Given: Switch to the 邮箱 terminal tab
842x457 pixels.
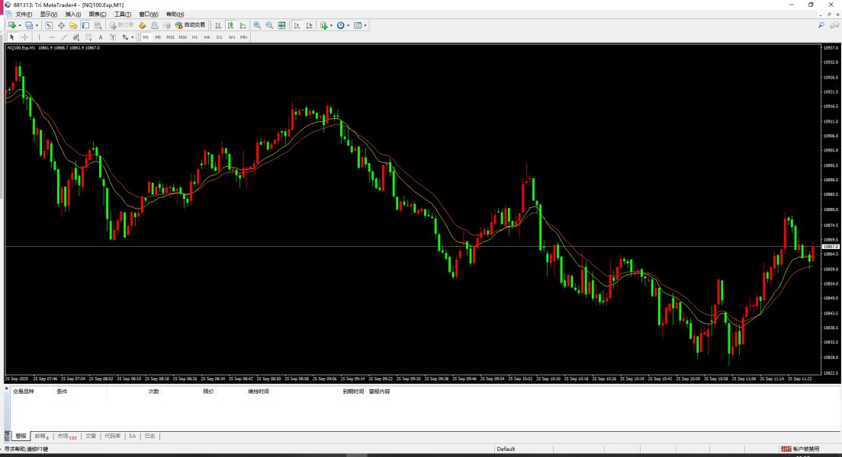Looking at the screenshot, I should tap(41, 436).
